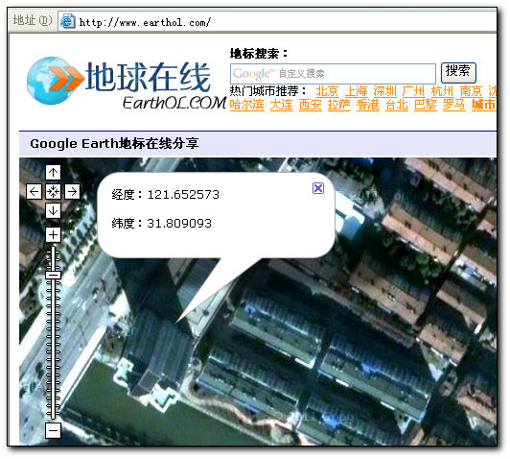Click the Google custom search field
Viewport: 510px width, 459px height.
click(333, 74)
